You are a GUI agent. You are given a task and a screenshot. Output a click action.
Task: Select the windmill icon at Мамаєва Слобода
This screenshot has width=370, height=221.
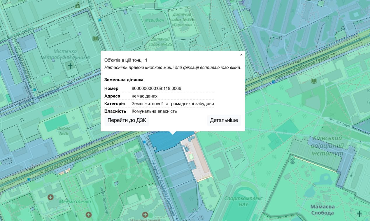pyautogui.click(x=292, y=161)
